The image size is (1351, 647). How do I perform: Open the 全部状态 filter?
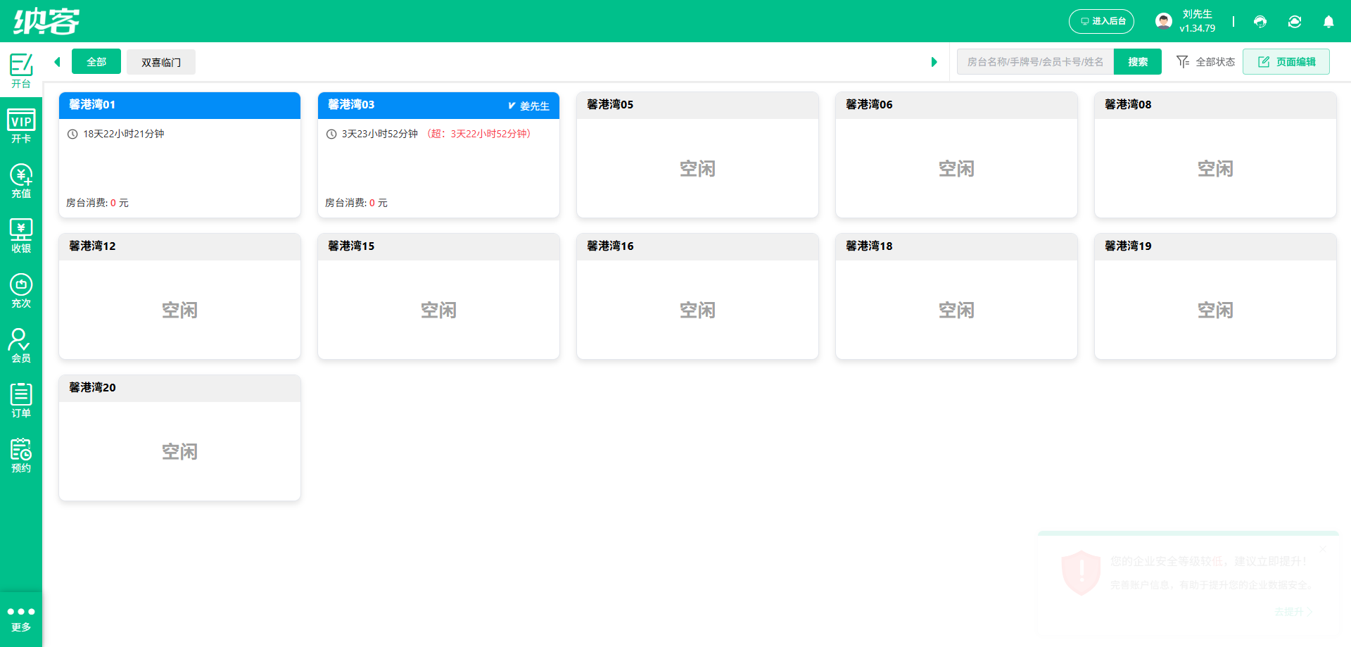(x=1206, y=62)
